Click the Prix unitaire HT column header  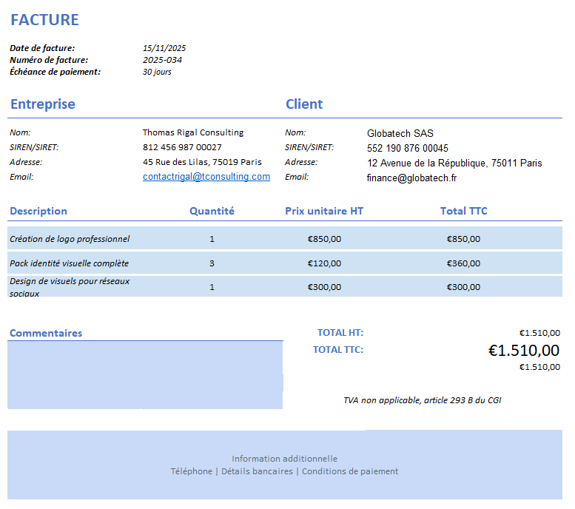[324, 212]
